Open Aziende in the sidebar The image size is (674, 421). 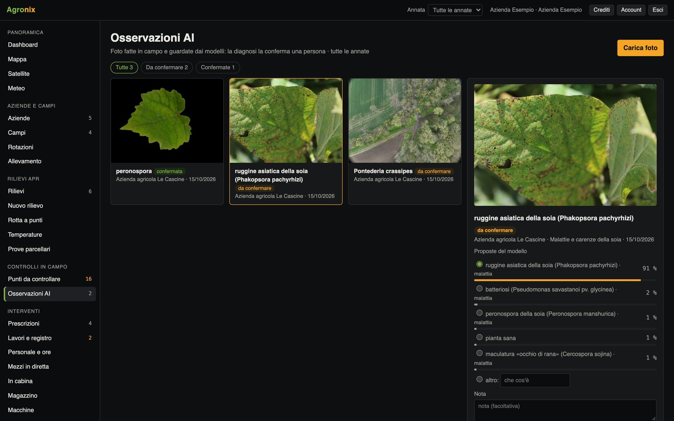coord(50,118)
